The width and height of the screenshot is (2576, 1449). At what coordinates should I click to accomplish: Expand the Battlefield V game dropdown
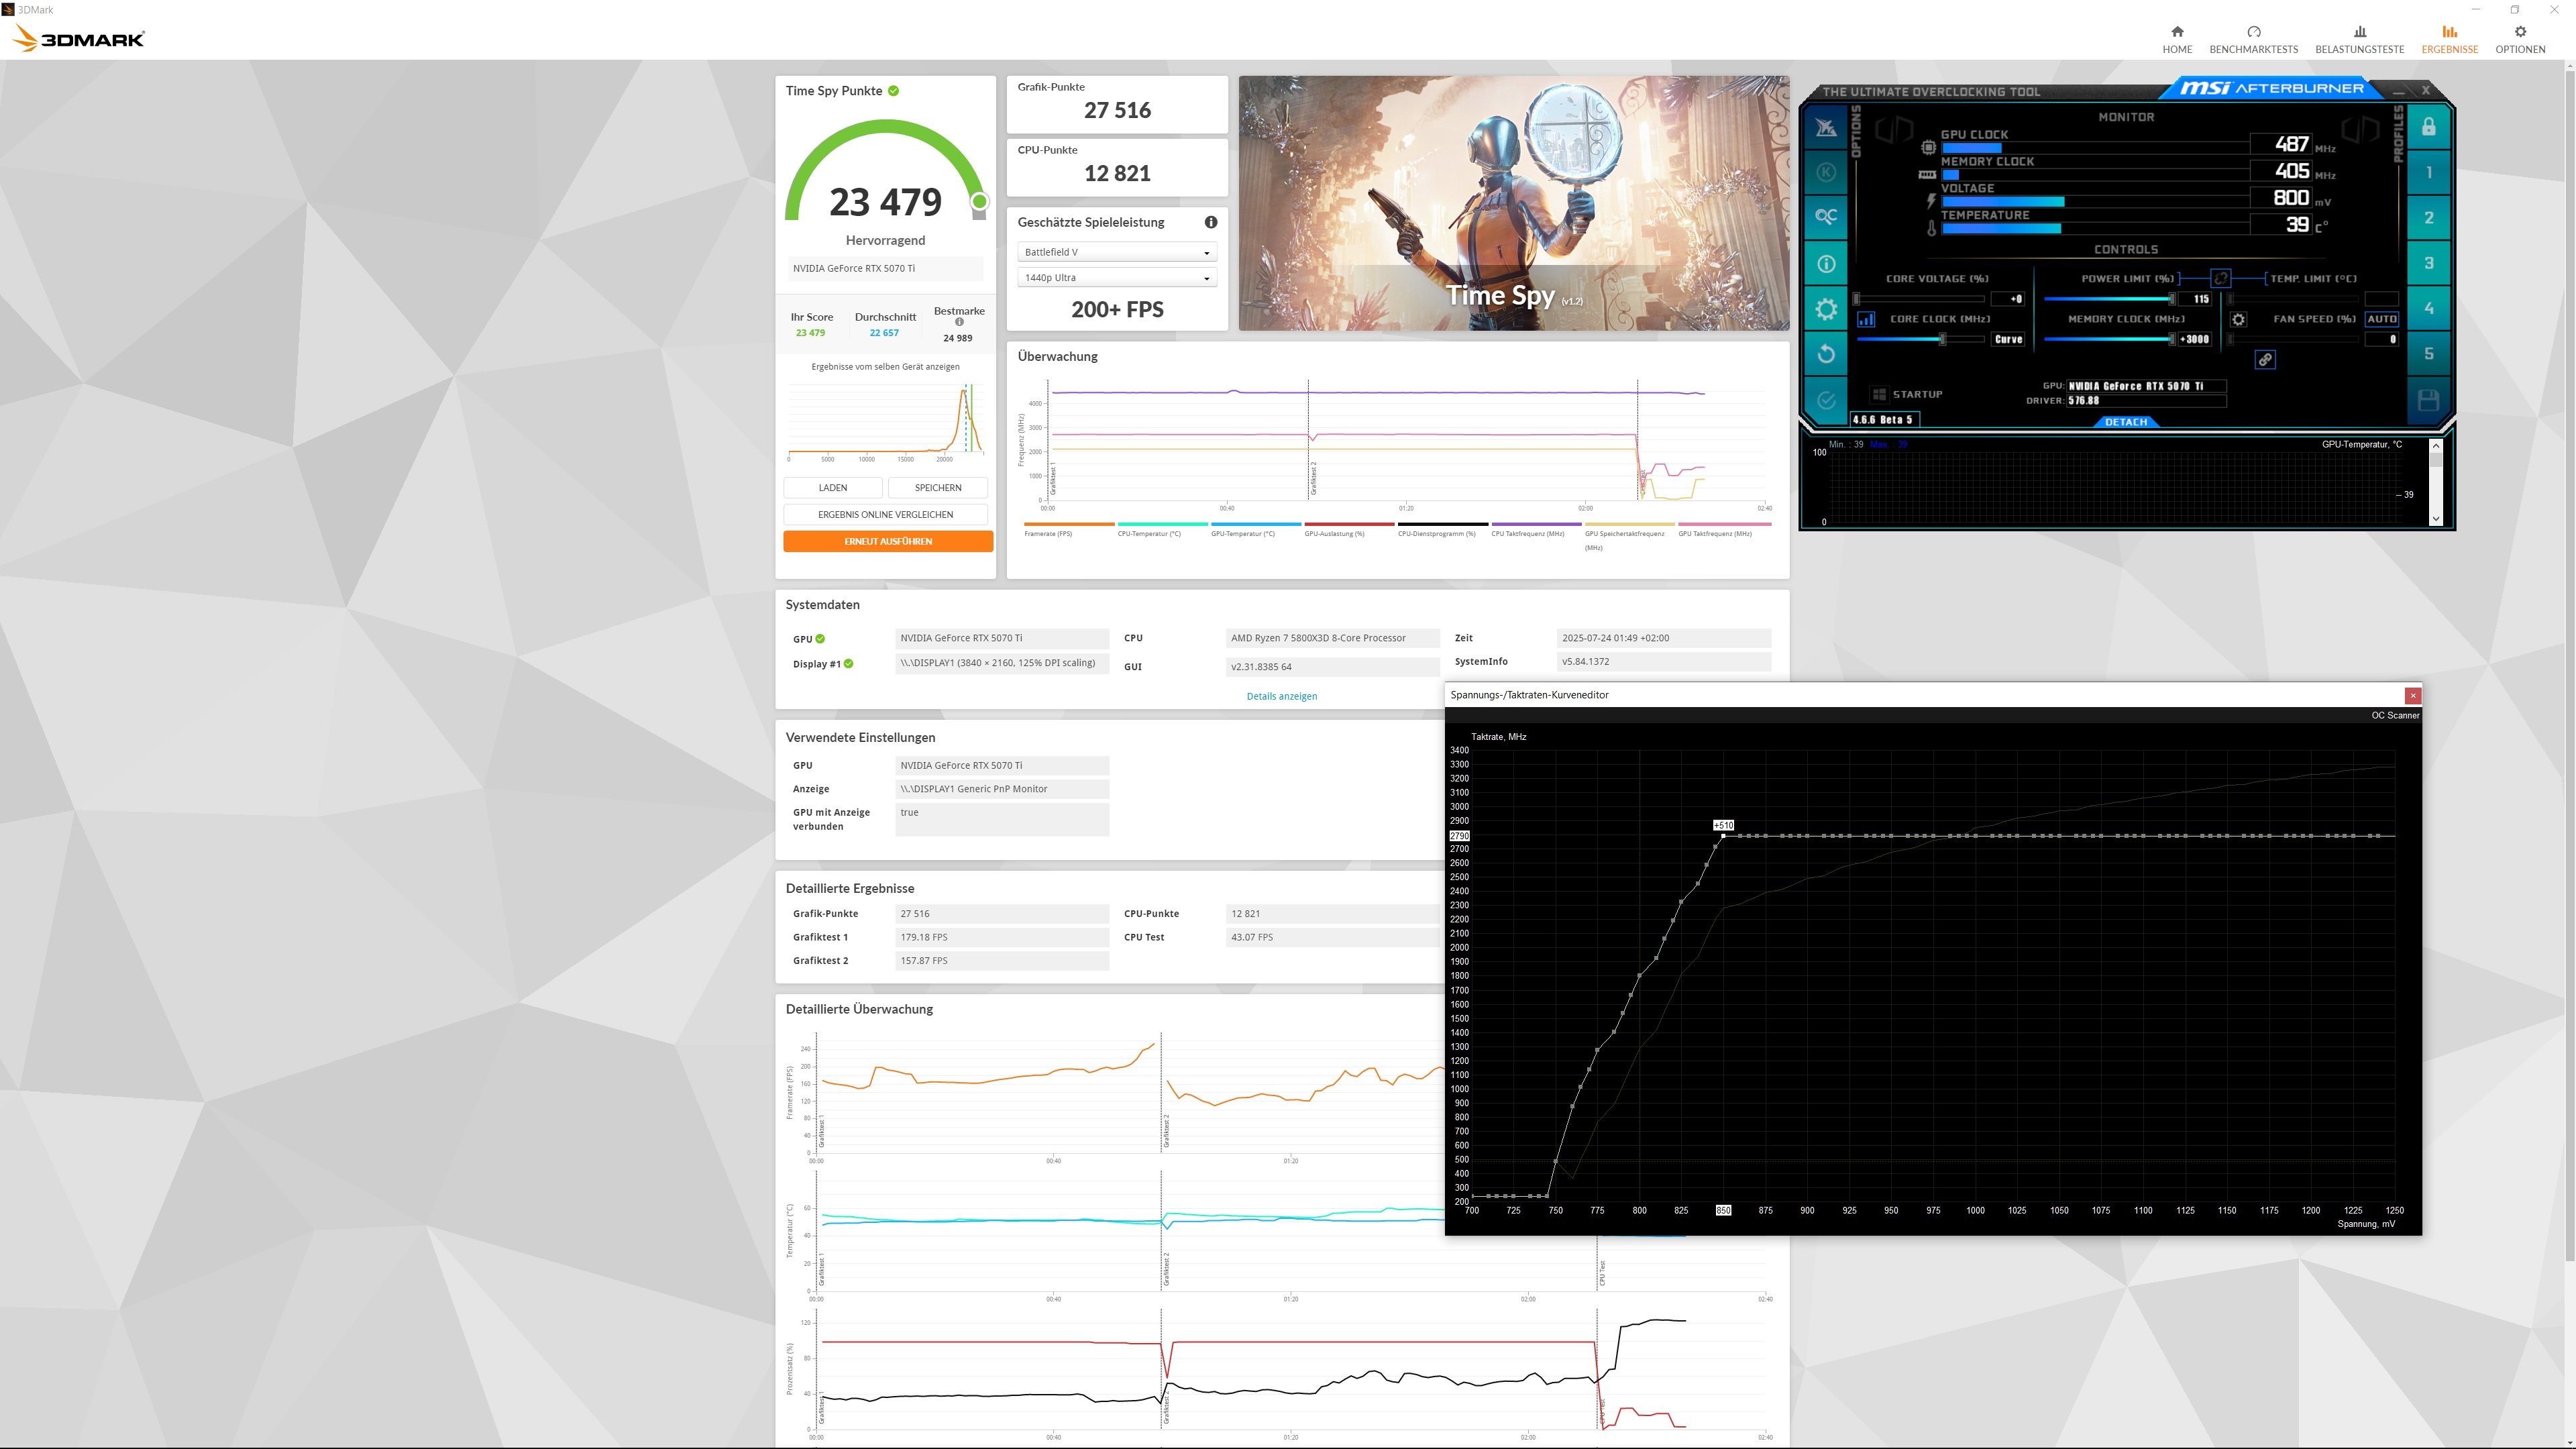click(x=1116, y=252)
